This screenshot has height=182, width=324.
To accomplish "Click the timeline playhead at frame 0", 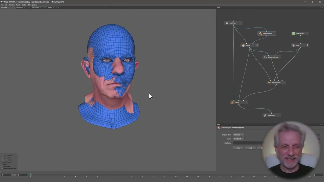I will tap(31, 175).
